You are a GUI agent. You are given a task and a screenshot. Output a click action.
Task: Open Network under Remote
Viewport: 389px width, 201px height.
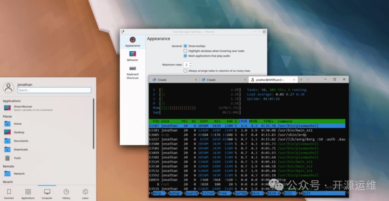(x=8, y=173)
